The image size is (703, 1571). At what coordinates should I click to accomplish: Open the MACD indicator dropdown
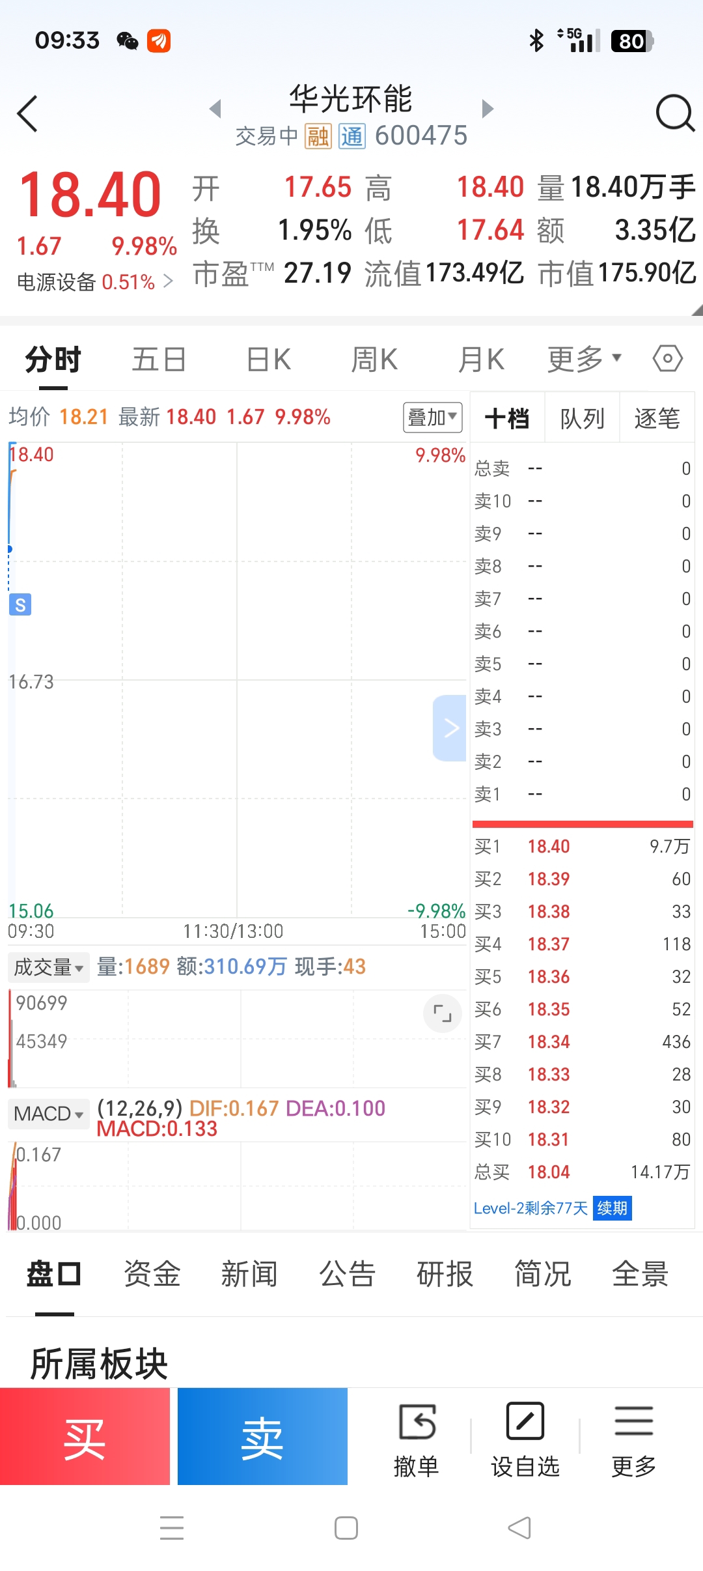coord(49,1114)
